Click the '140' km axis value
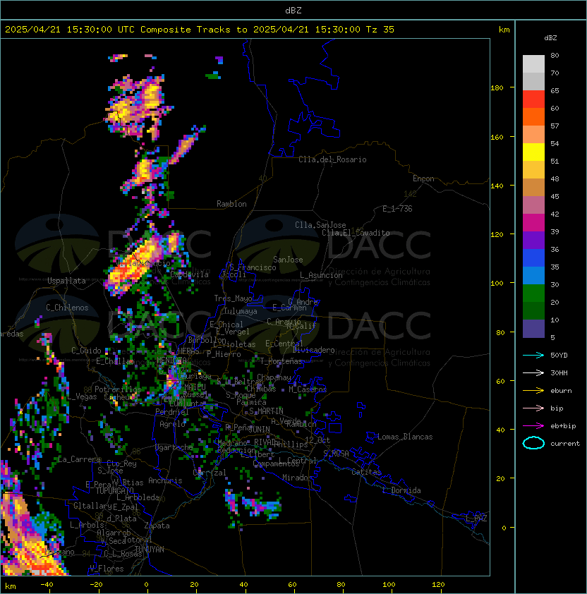Image resolution: width=587 pixels, height=594 pixels. tap(497, 186)
